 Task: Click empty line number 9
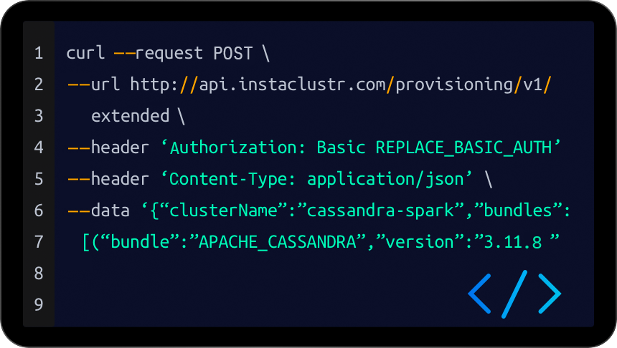[39, 305]
